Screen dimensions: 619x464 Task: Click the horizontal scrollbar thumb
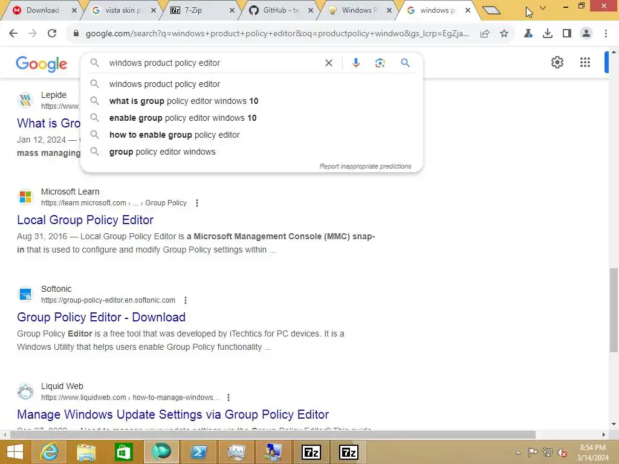(273, 434)
